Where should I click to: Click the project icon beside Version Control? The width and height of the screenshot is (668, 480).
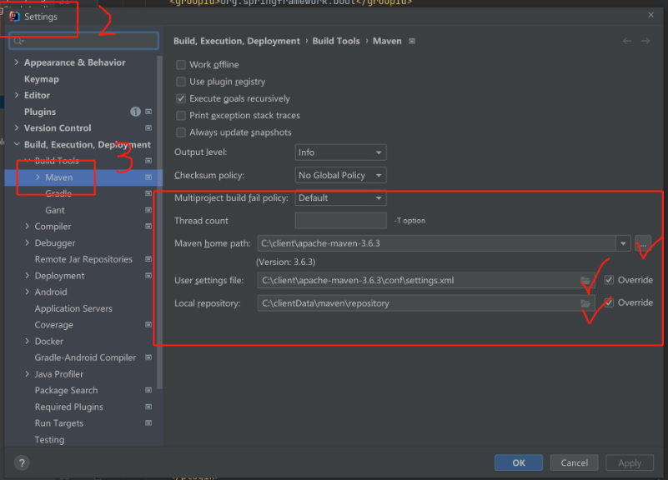click(148, 128)
